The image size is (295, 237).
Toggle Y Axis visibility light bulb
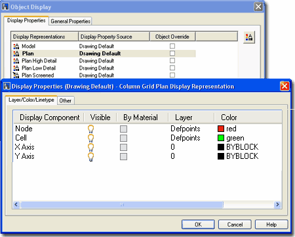click(x=90, y=157)
